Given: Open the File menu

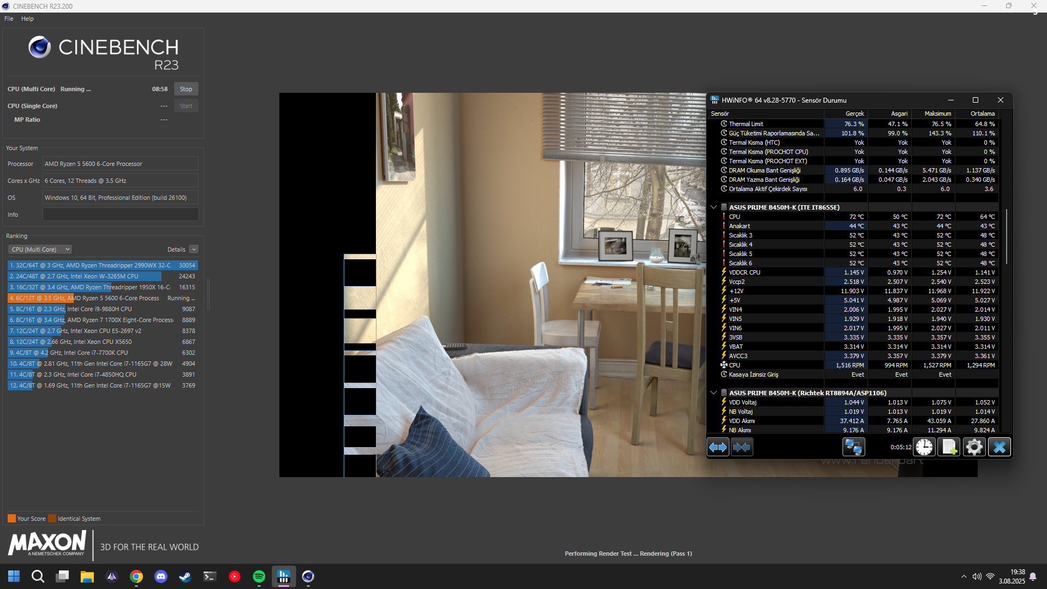Looking at the screenshot, I should coord(9,19).
